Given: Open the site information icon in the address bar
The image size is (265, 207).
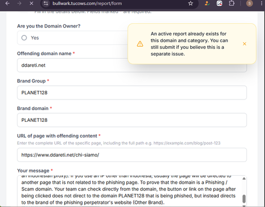Looking at the screenshot, I should [x=46, y=3].
